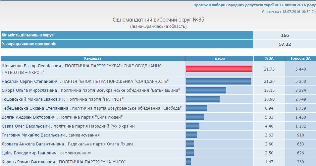Click the '% опрацьованих протоколів' label

coord(29,44)
